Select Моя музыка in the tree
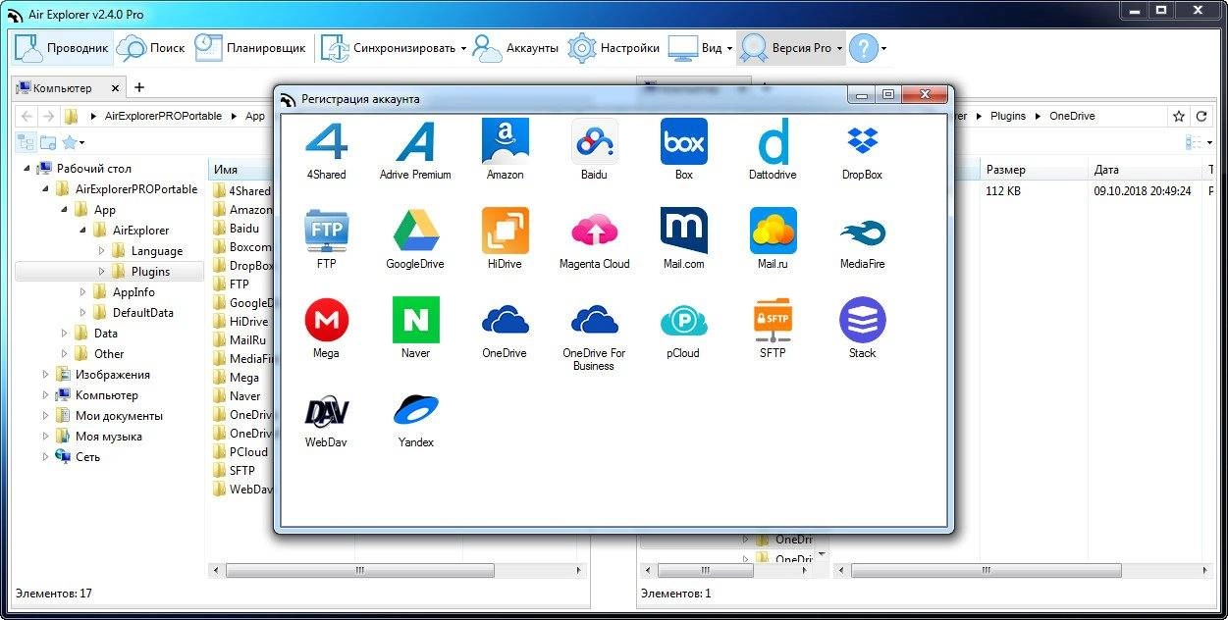Viewport: 1228px width, 620px height. 108,437
